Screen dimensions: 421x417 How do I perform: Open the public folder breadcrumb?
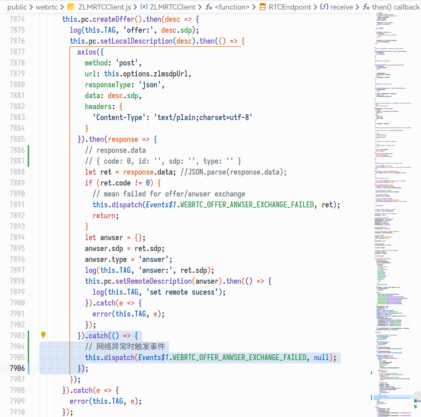pyautogui.click(x=17, y=7)
